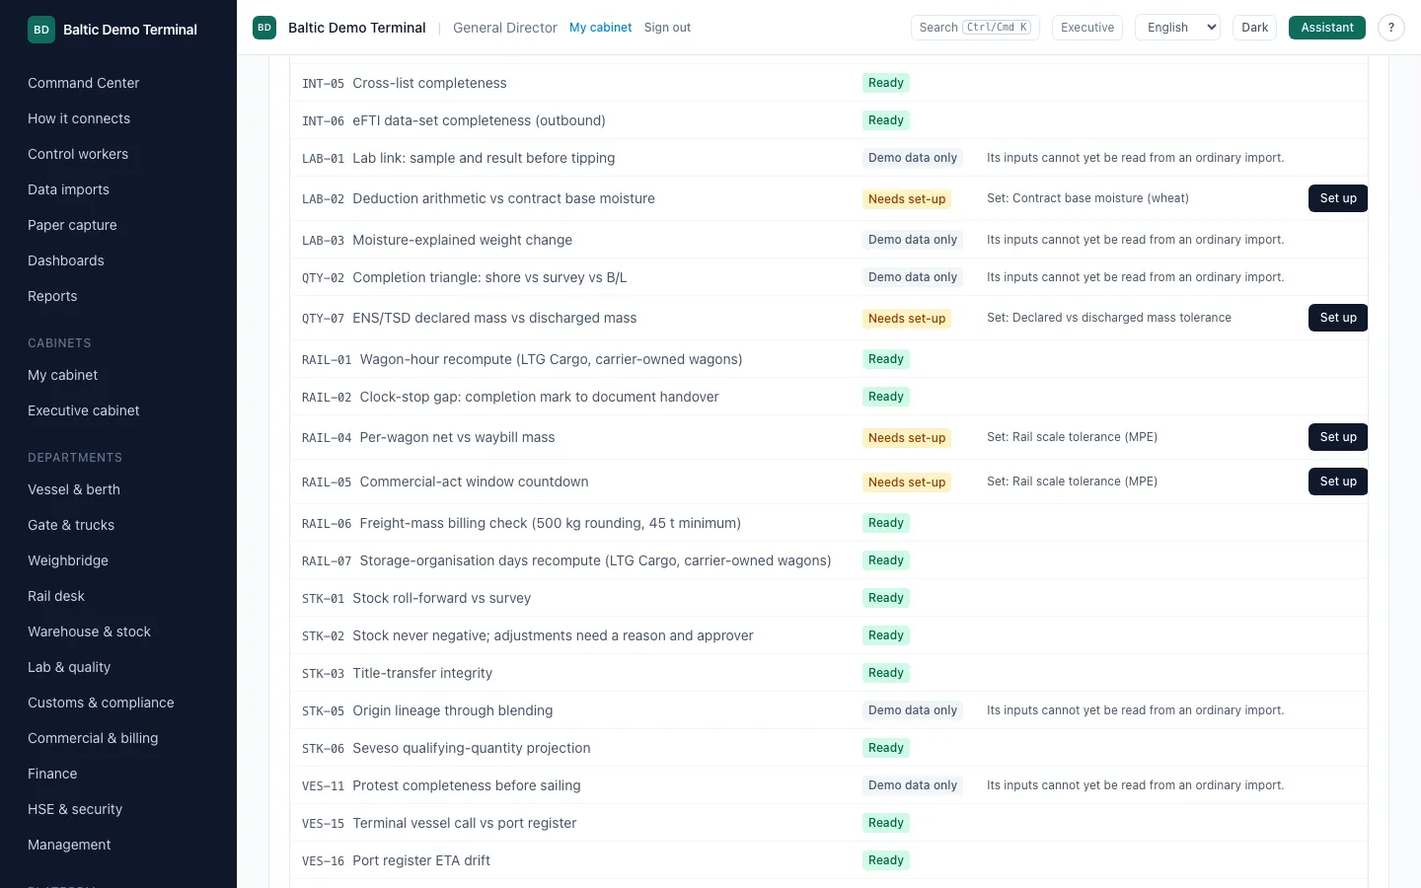
Task: Click Demo data only badge for STK-05
Action: 913,710
